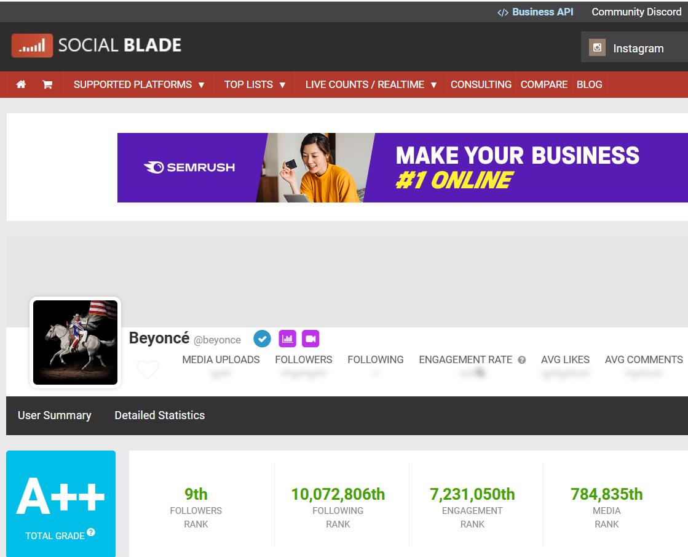Open the Business API link
Screen dimensions: 688x557
coord(536,12)
